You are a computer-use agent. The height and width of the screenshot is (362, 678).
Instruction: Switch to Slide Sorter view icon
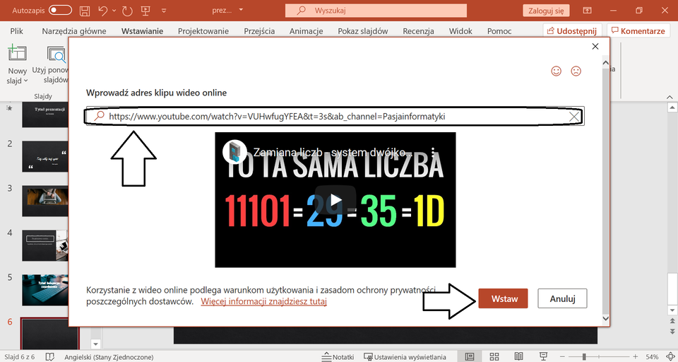(494, 357)
